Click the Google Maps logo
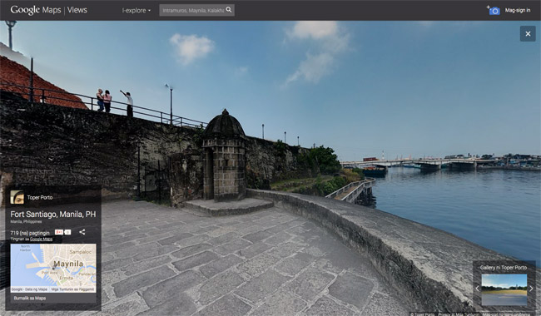The height and width of the screenshot is (316, 541). [36, 10]
